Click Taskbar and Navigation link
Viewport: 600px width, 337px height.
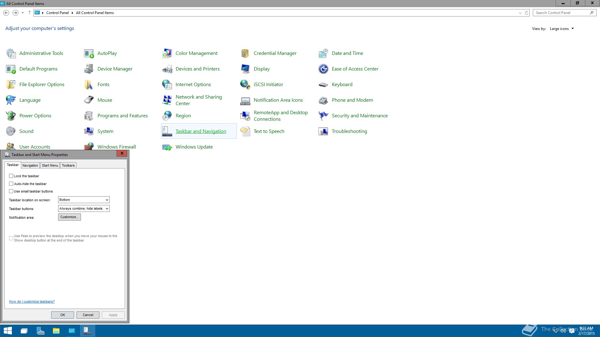[x=201, y=131]
